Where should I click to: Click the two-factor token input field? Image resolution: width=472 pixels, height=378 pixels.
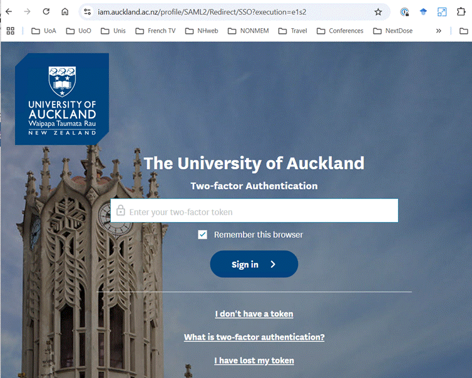pyautogui.click(x=254, y=211)
